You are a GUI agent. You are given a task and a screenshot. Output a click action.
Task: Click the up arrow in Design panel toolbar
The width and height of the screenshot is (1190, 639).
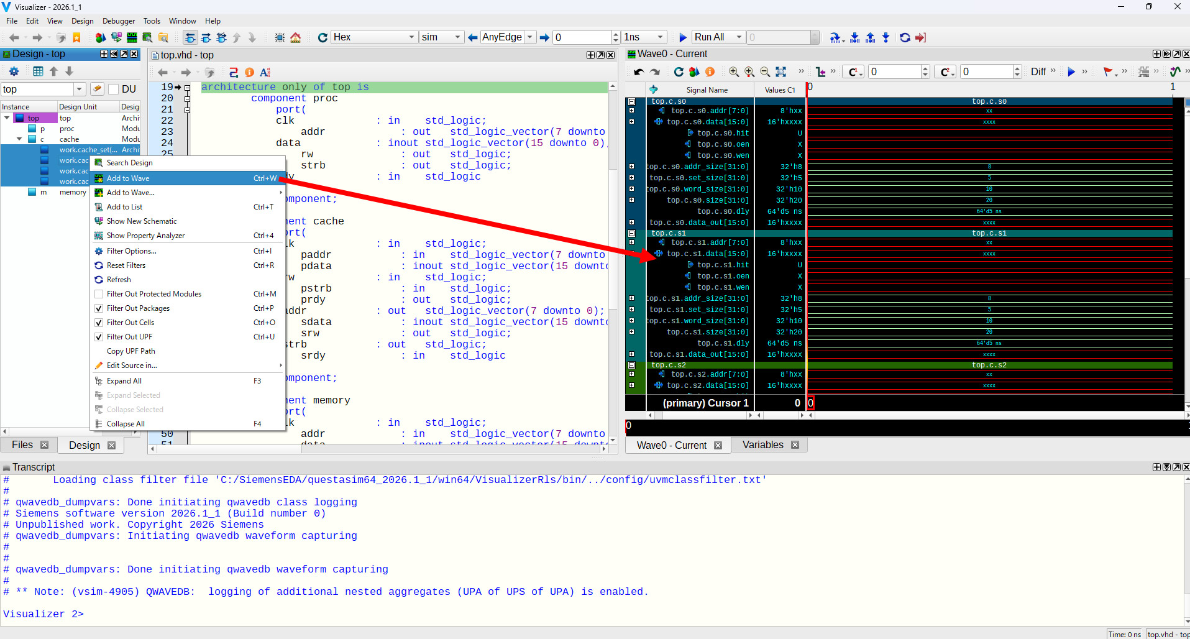tap(53, 71)
